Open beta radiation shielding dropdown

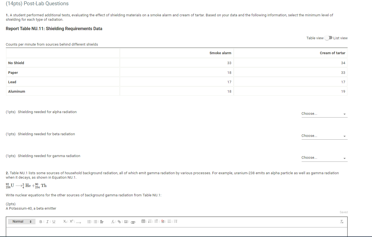324,136
